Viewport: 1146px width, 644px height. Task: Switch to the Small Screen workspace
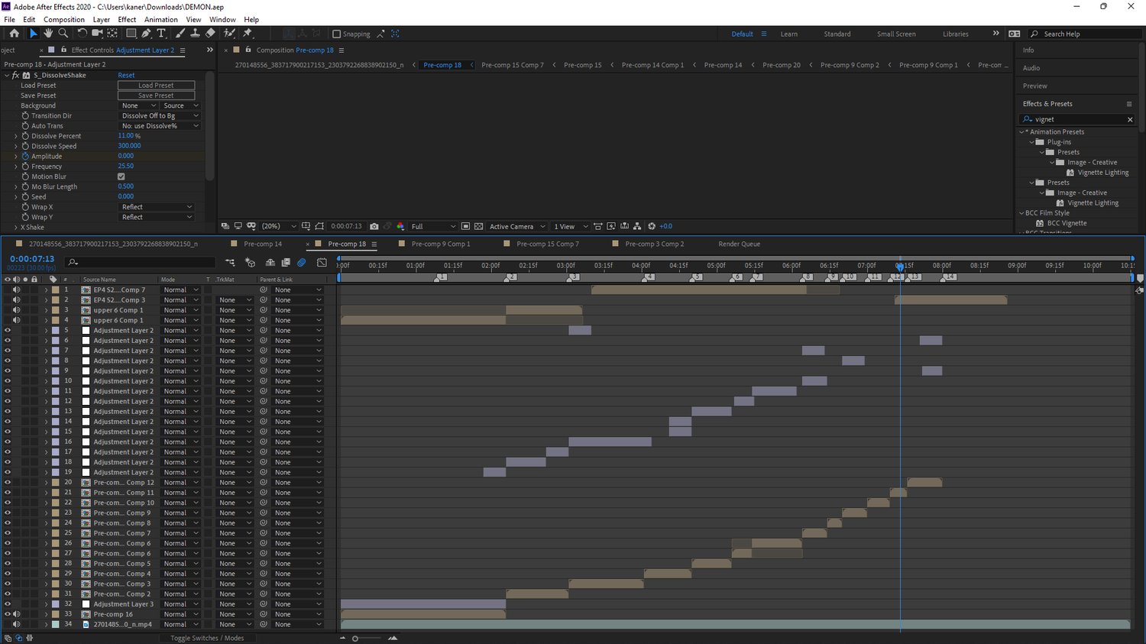896,34
